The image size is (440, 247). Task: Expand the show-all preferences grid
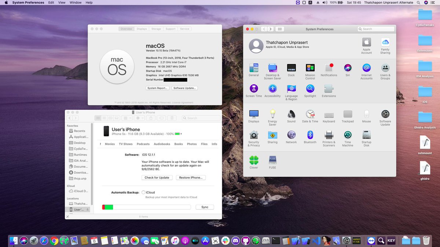pos(279,29)
